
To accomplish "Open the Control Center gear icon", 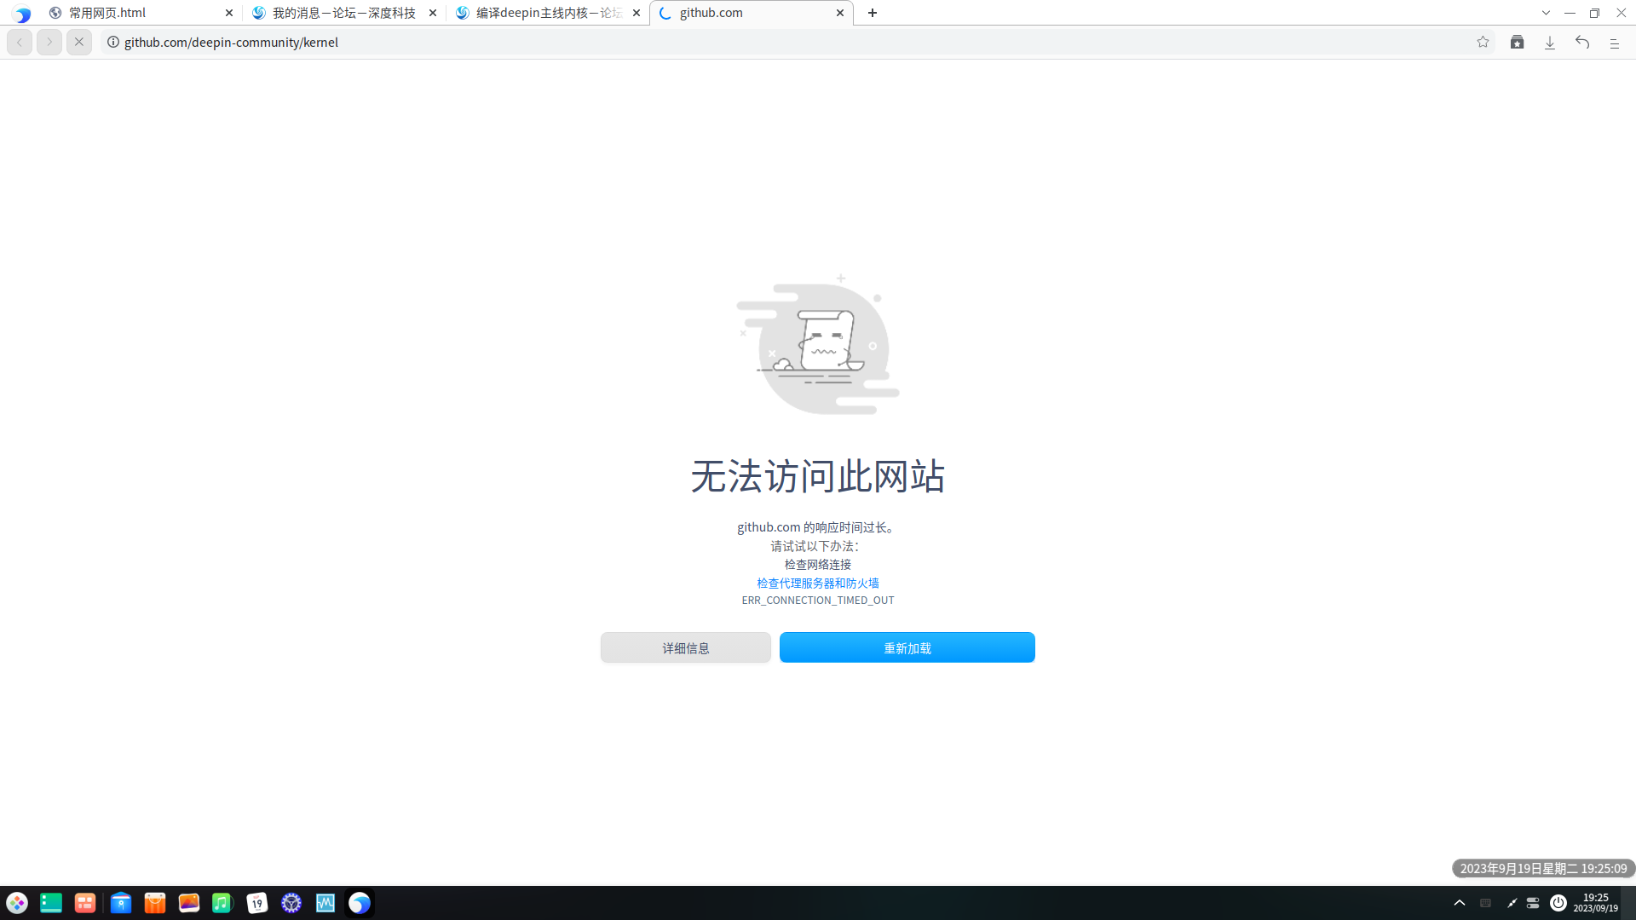I will point(291,903).
